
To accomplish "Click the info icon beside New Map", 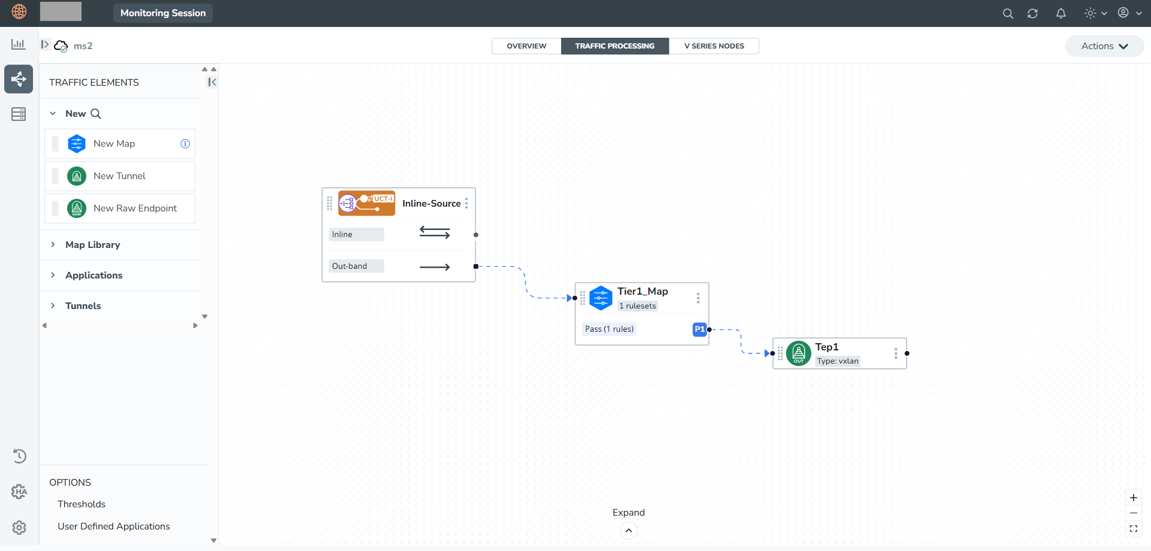I will point(185,144).
